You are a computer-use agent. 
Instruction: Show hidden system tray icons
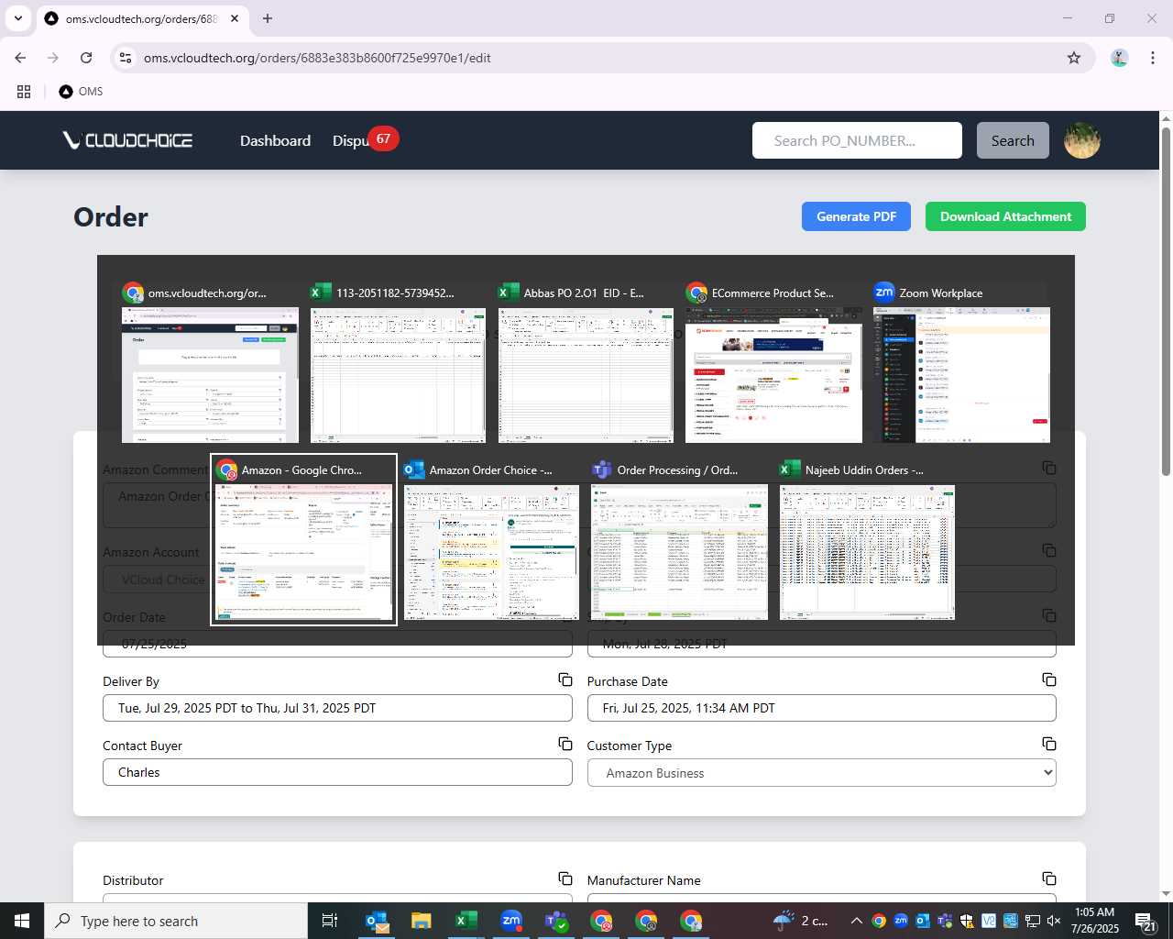tap(856, 921)
